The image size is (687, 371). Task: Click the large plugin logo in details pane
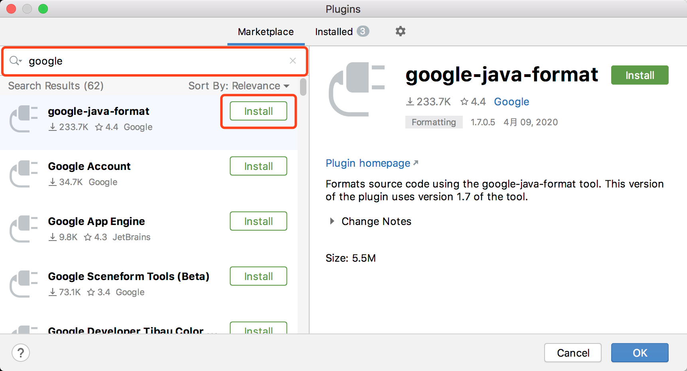tap(356, 89)
